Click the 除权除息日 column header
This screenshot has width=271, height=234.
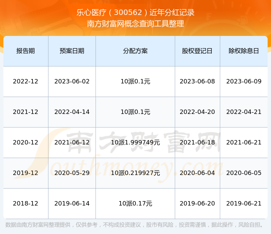click(x=244, y=51)
